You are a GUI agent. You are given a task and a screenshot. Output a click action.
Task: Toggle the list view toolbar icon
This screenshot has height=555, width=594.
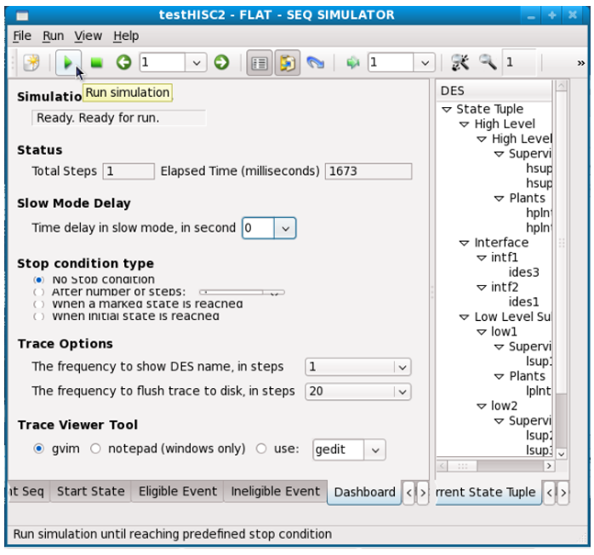tap(260, 62)
